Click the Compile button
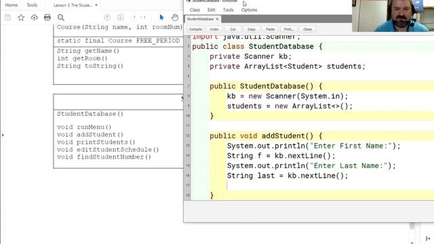 pyautogui.click(x=195, y=29)
